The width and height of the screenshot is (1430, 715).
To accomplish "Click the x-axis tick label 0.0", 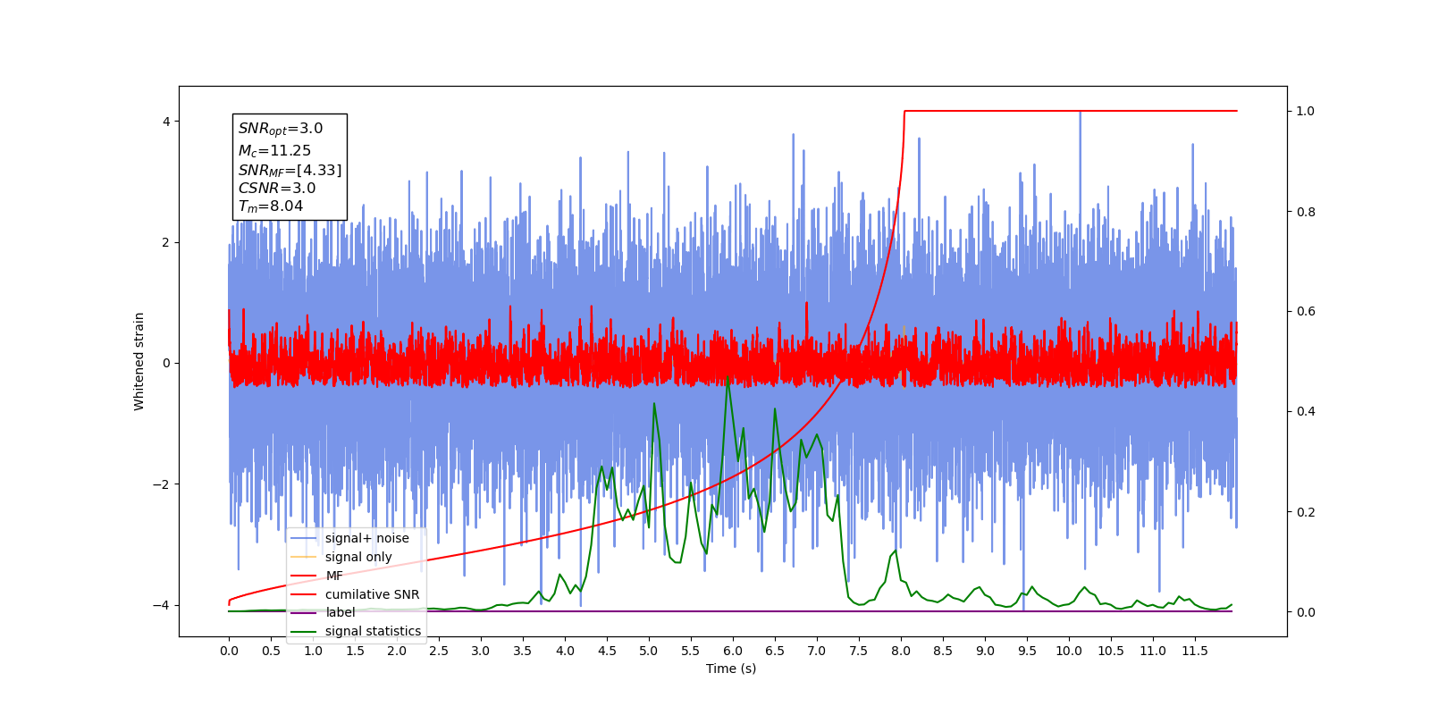I will click(229, 651).
